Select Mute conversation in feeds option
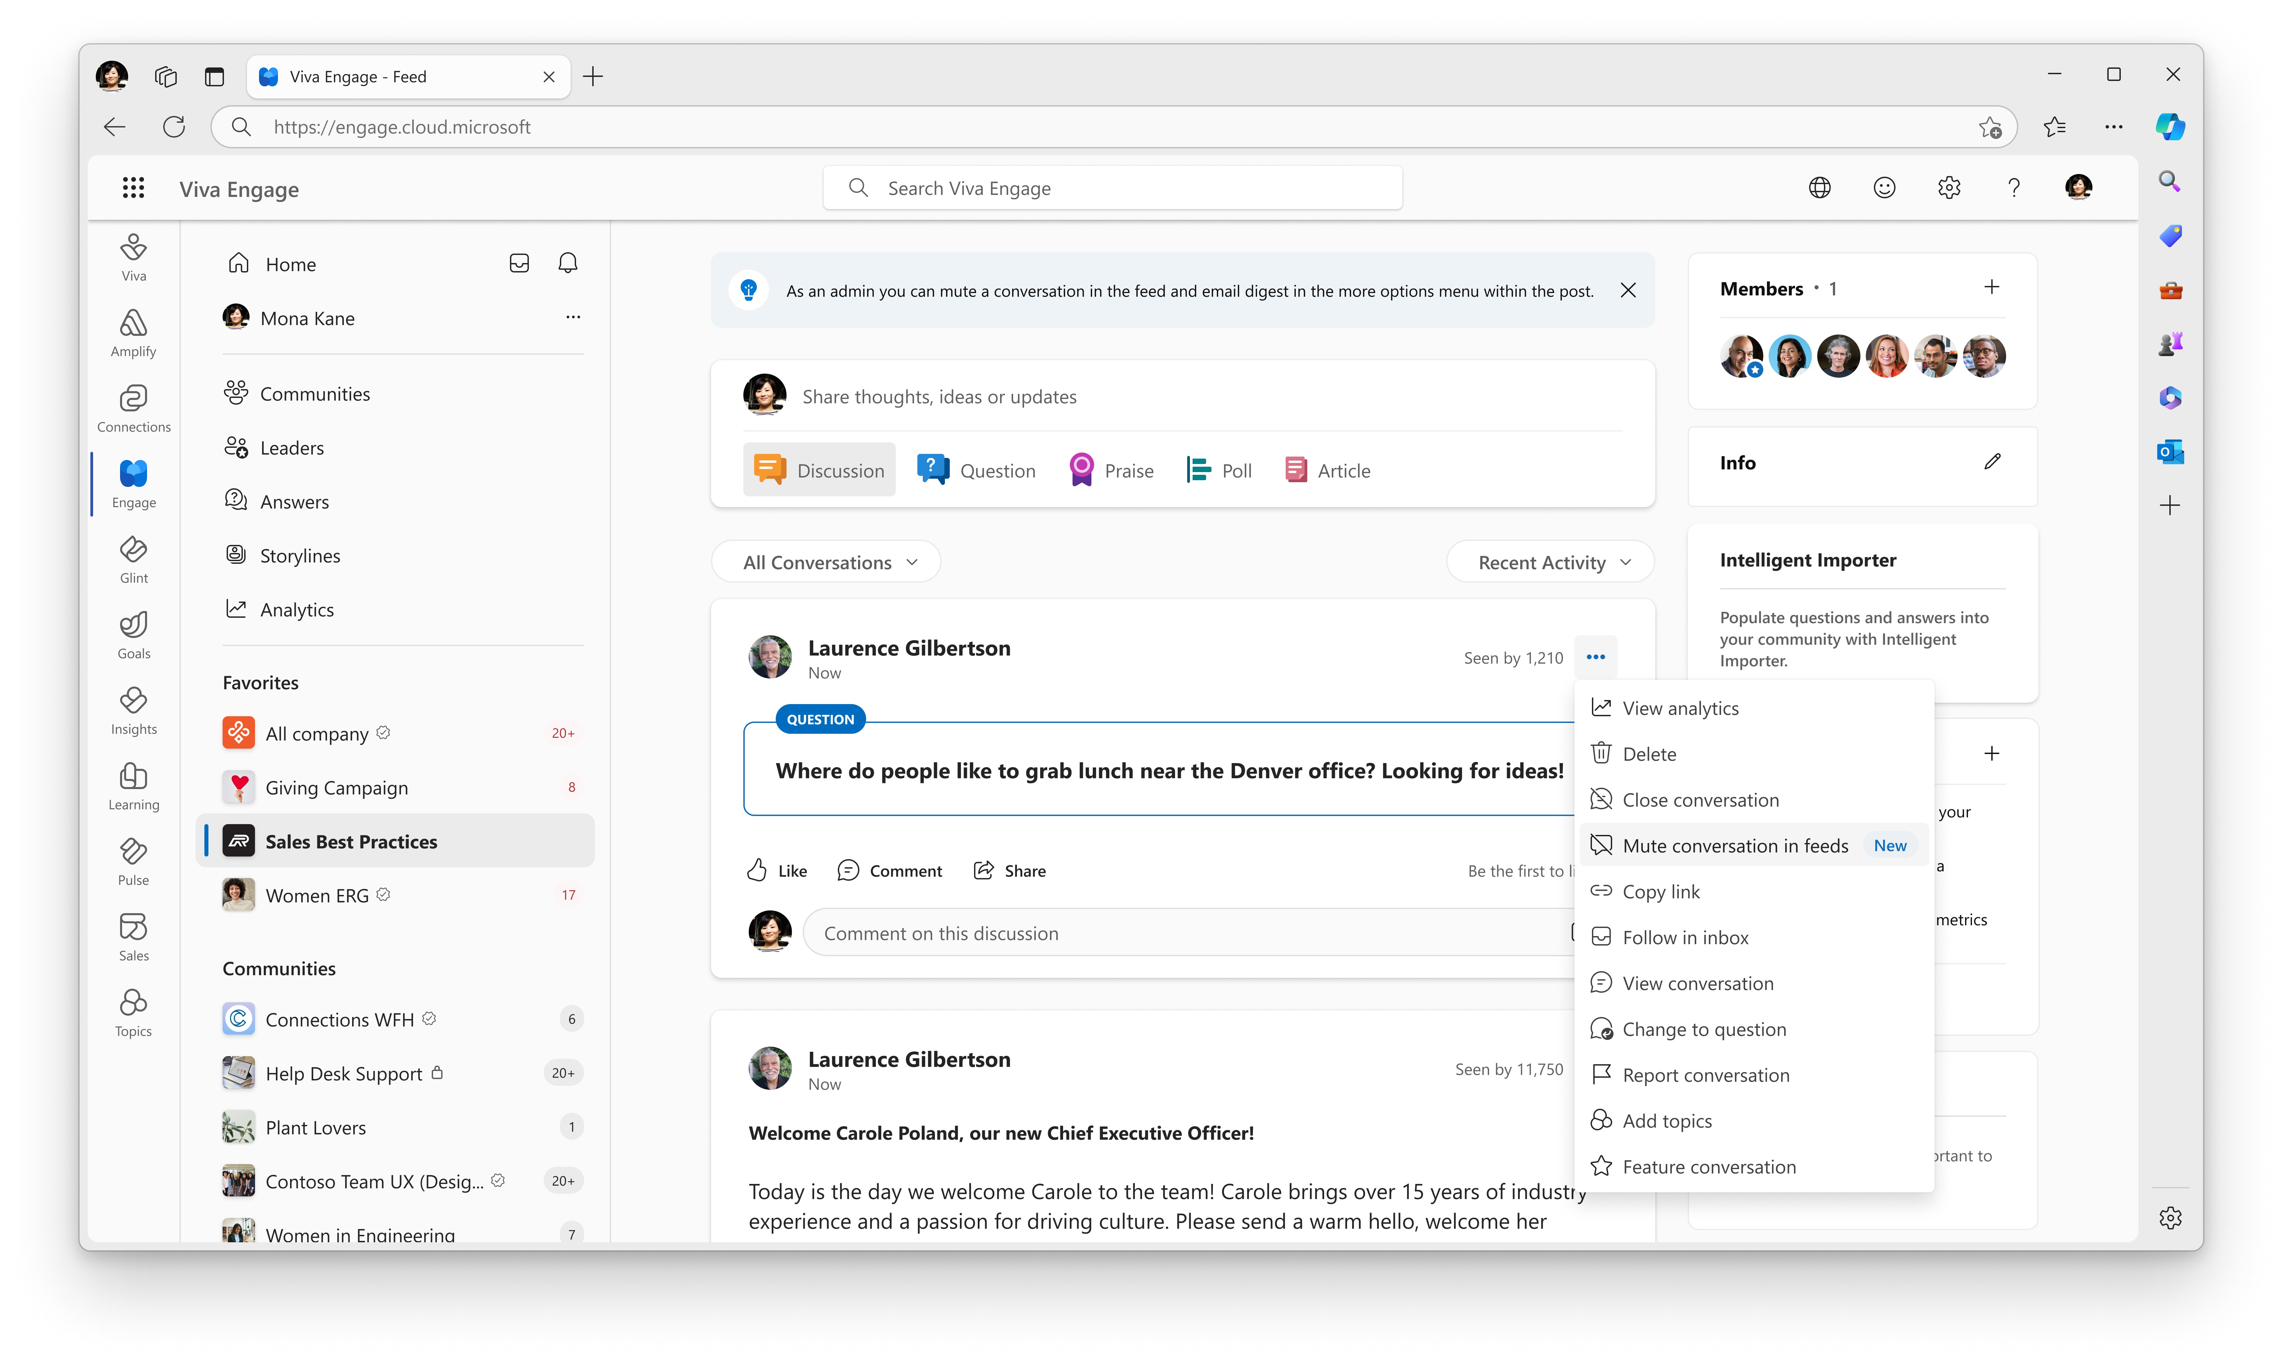The image size is (2282, 1364). click(x=1735, y=844)
